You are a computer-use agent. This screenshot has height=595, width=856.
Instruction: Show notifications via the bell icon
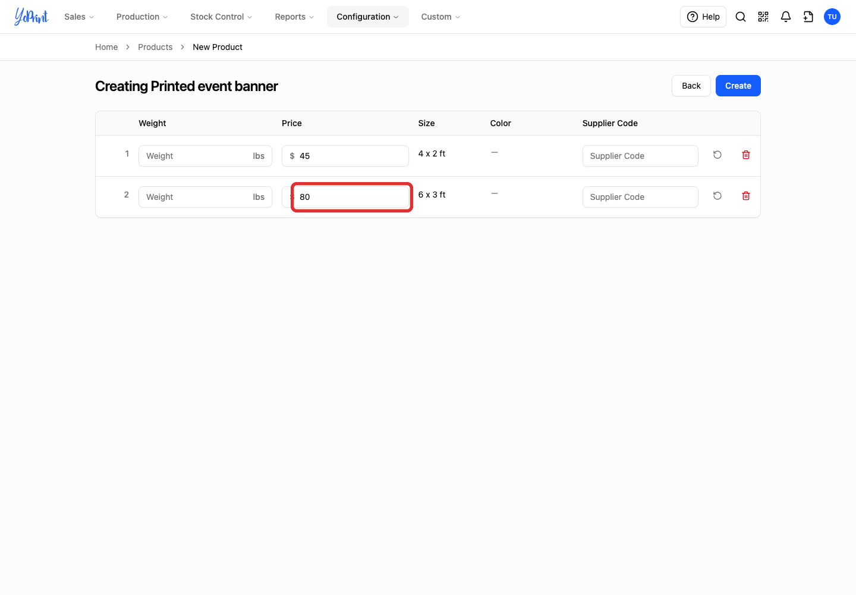click(786, 17)
